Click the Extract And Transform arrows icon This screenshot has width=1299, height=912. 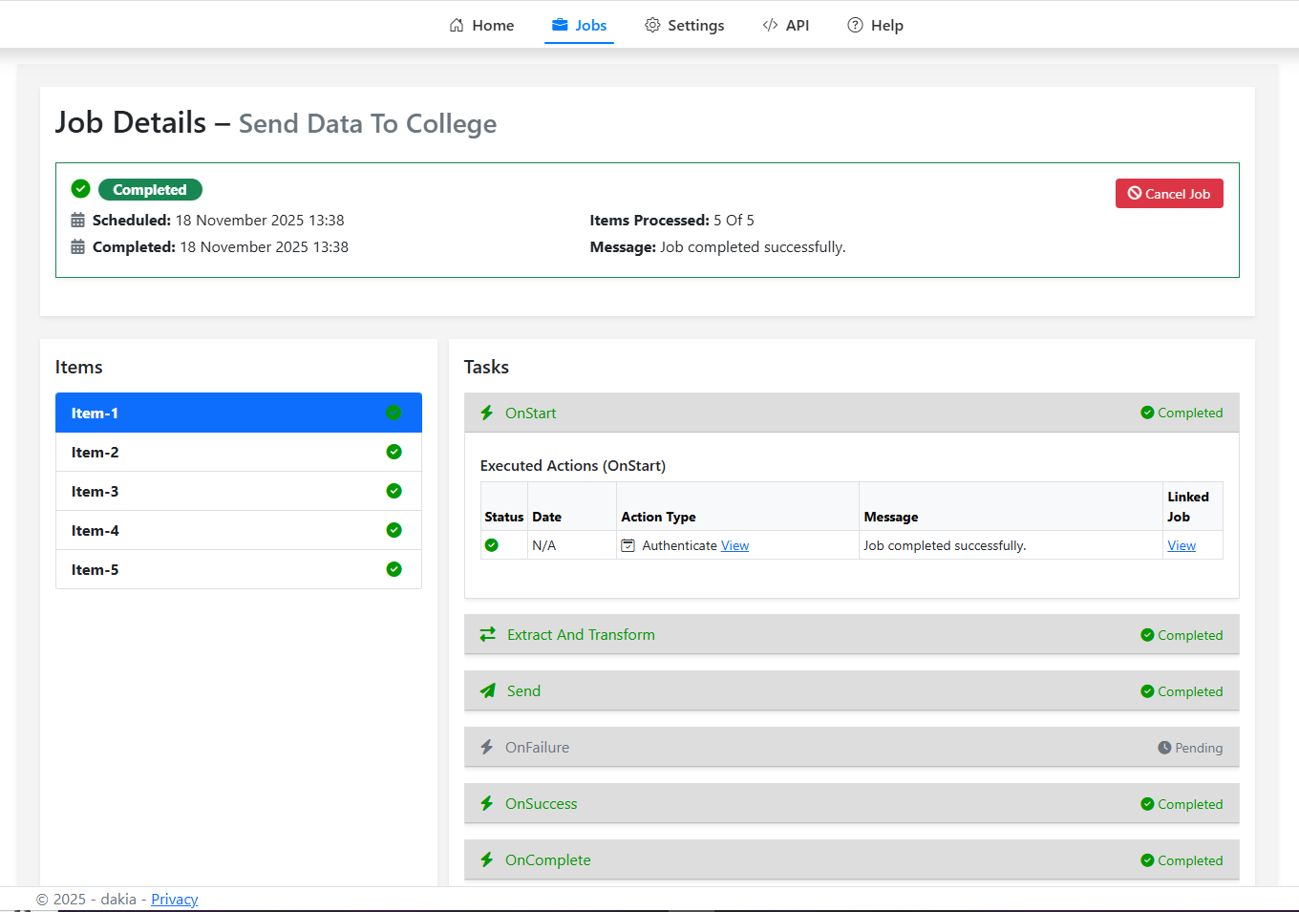point(487,634)
